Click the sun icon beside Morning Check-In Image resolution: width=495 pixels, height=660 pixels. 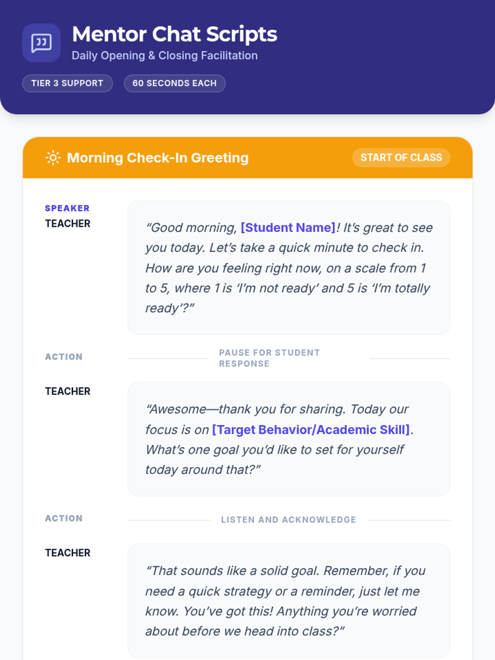click(x=53, y=158)
